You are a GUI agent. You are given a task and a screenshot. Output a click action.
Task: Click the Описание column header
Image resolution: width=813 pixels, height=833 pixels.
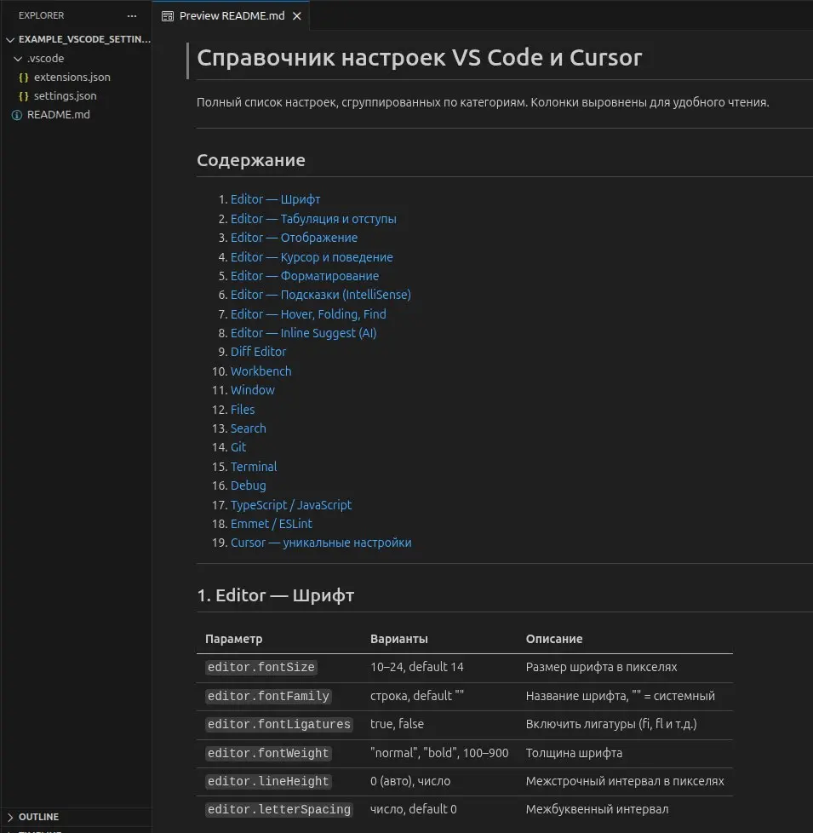pos(554,639)
